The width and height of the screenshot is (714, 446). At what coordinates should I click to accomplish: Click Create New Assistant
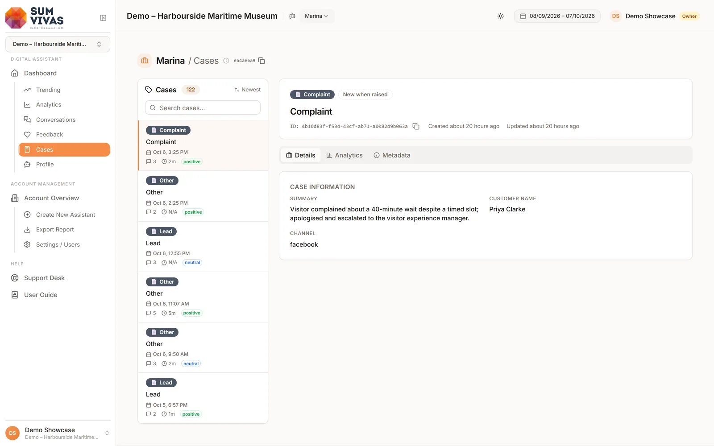(x=64, y=215)
